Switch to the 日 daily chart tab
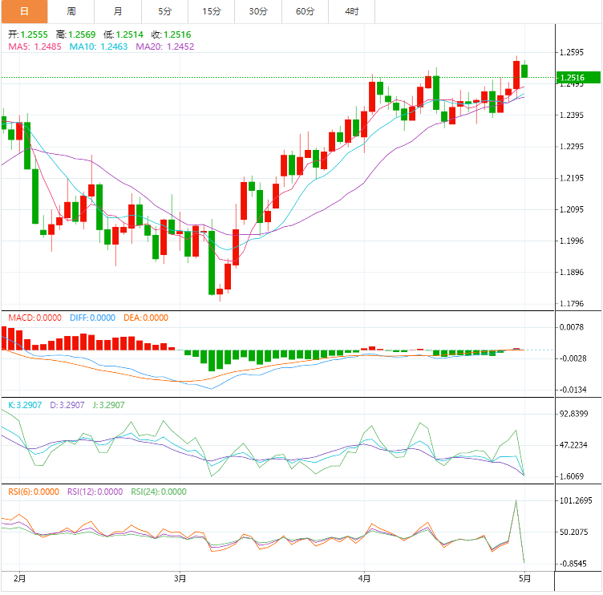This screenshot has height=595, width=603. [24, 11]
